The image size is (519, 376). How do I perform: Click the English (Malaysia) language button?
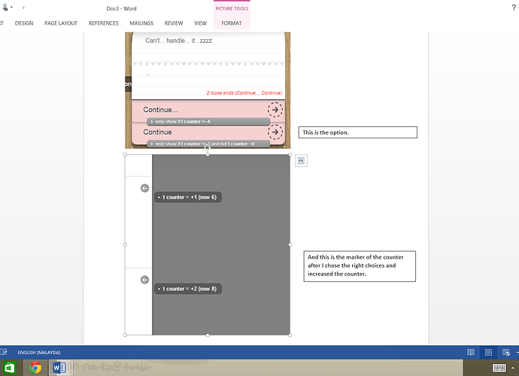tap(39, 353)
